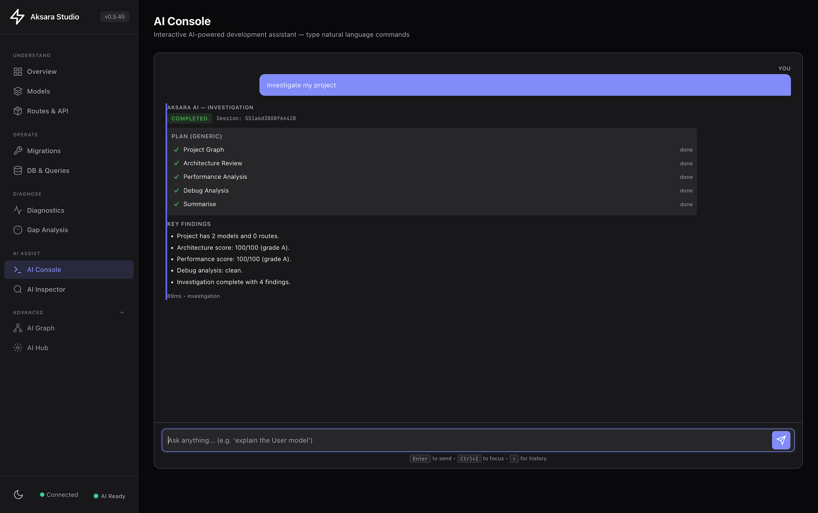Click the '89ms • investigation' footer
Image resolution: width=818 pixels, height=513 pixels.
[193, 296]
